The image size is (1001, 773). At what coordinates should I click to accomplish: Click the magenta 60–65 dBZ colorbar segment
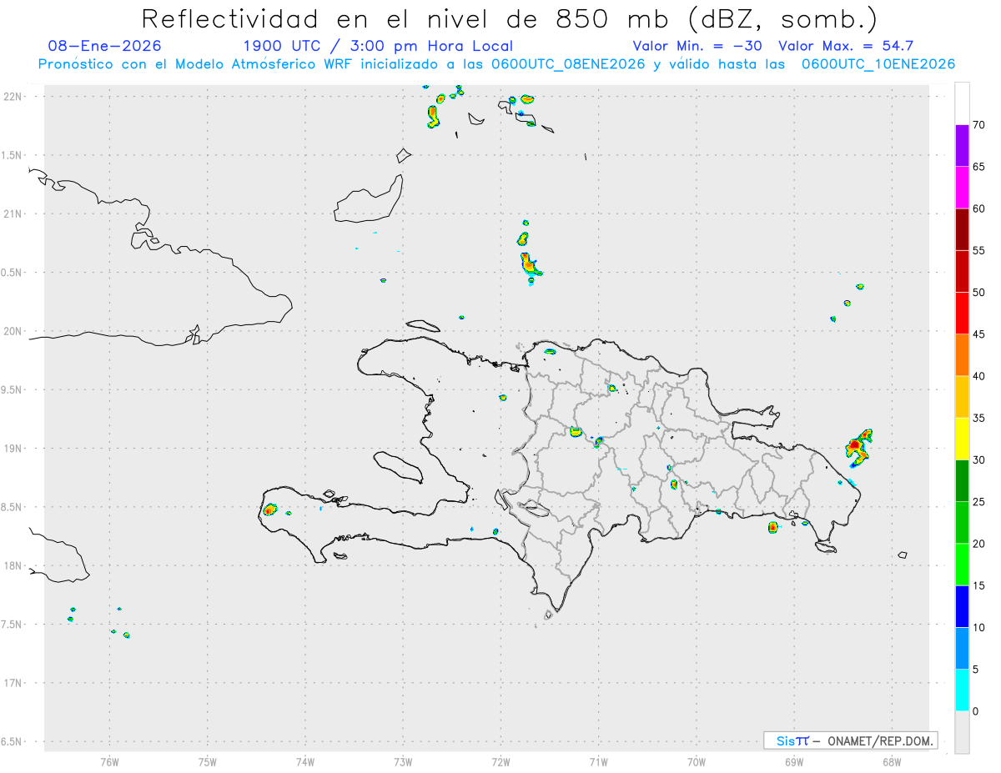(x=962, y=188)
